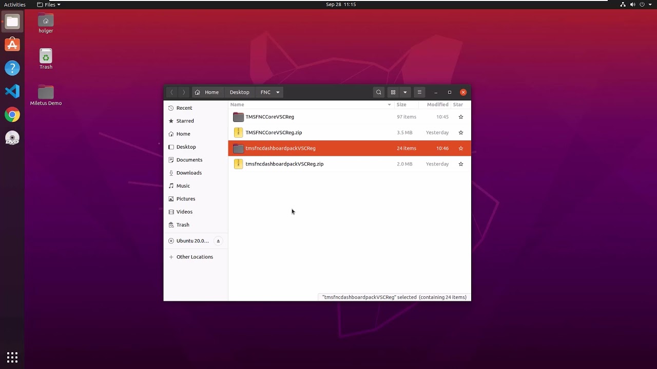This screenshot has height=369, width=657.
Task: Select the holger home folder on the desktop
Action: point(46,24)
